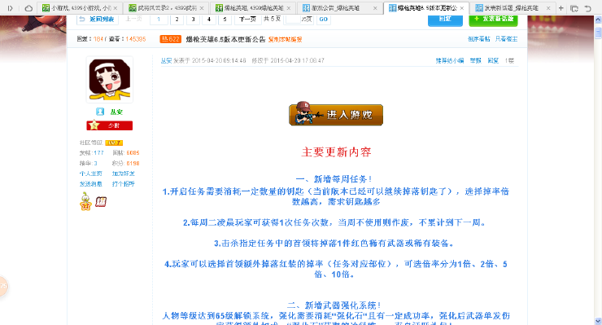Click the 二、新增武器强化系统 heading
The width and height of the screenshot is (602, 325).
(x=334, y=305)
